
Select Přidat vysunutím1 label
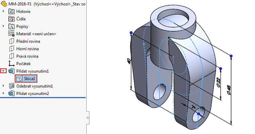click(33, 71)
